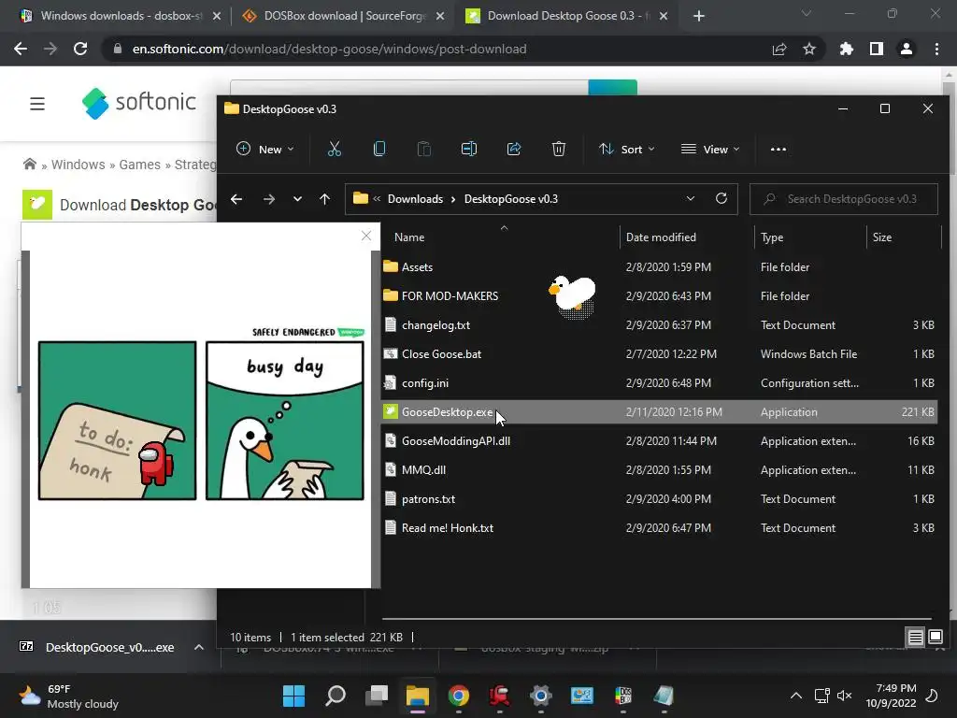
Task: Click the Softonic logo
Action: point(139,103)
